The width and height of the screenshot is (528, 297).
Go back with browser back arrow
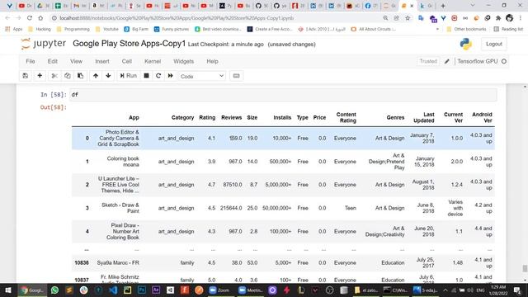pyautogui.click(x=7, y=18)
